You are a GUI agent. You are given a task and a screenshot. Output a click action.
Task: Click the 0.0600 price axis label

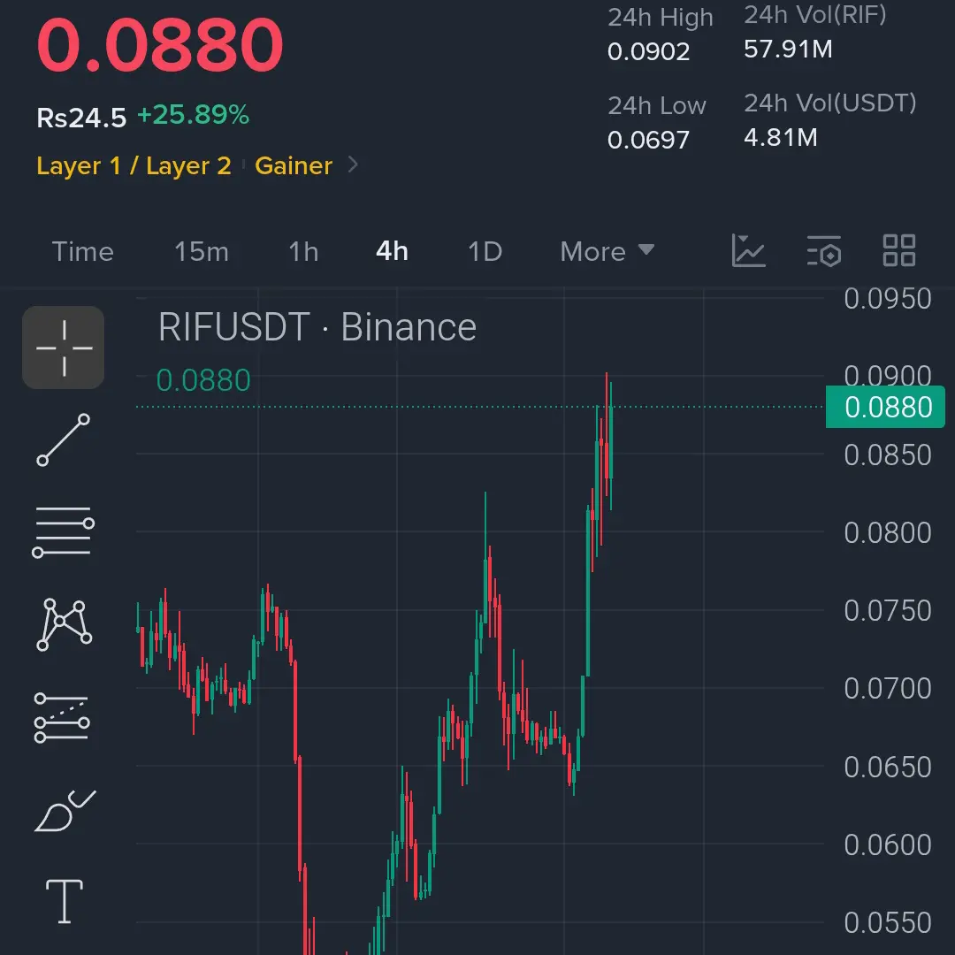pos(888,845)
